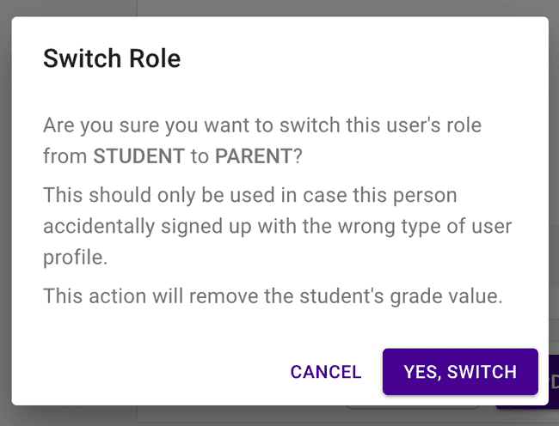Click the bold word STUDENT
Screen dimensions: 559x426
pos(138,156)
